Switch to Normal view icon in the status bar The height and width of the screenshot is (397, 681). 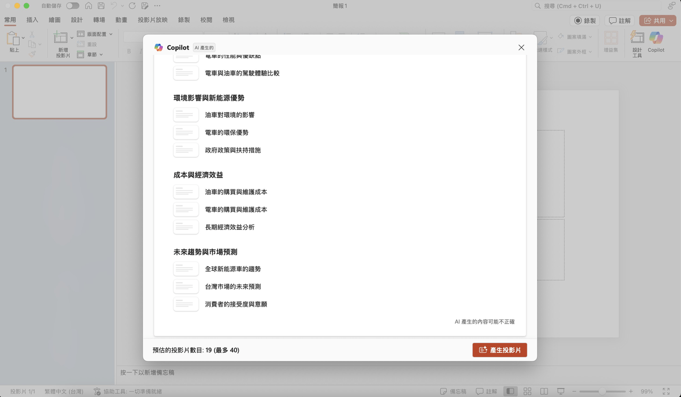[x=510, y=391]
